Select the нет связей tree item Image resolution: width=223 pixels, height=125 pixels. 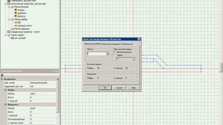pyautogui.click(x=20, y=38)
